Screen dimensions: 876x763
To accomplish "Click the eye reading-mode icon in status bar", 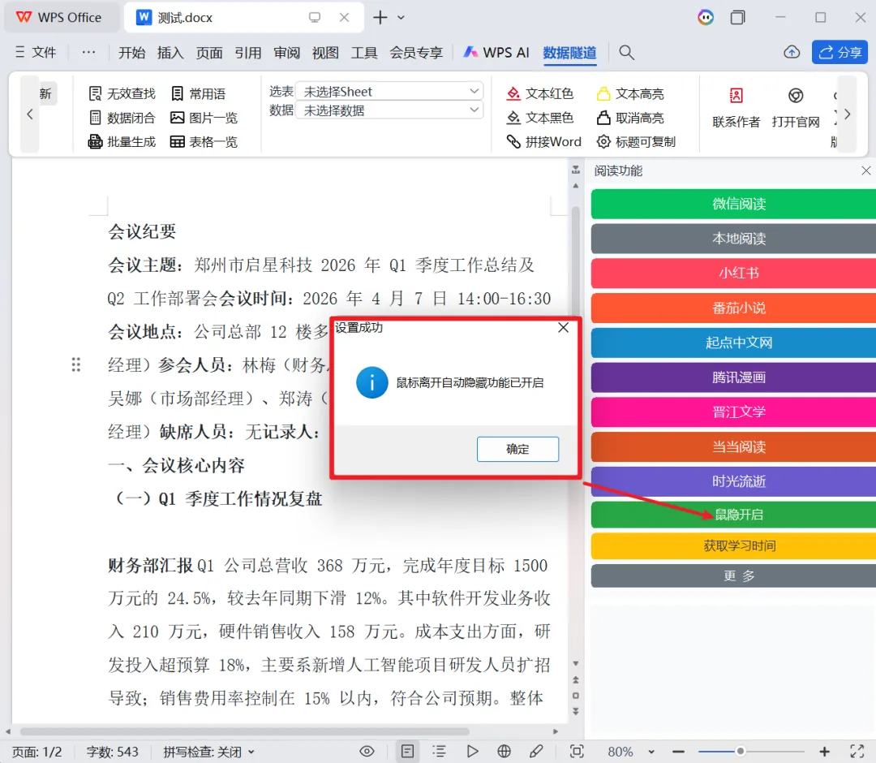I will 367,752.
